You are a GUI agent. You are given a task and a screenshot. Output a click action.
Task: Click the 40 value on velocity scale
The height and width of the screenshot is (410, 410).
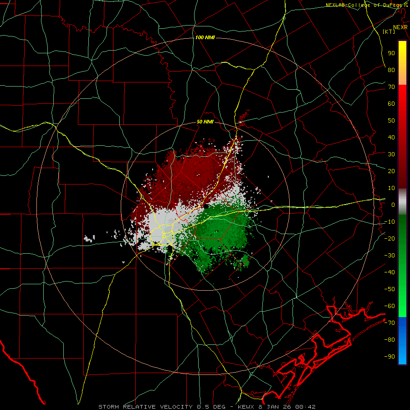click(391, 137)
